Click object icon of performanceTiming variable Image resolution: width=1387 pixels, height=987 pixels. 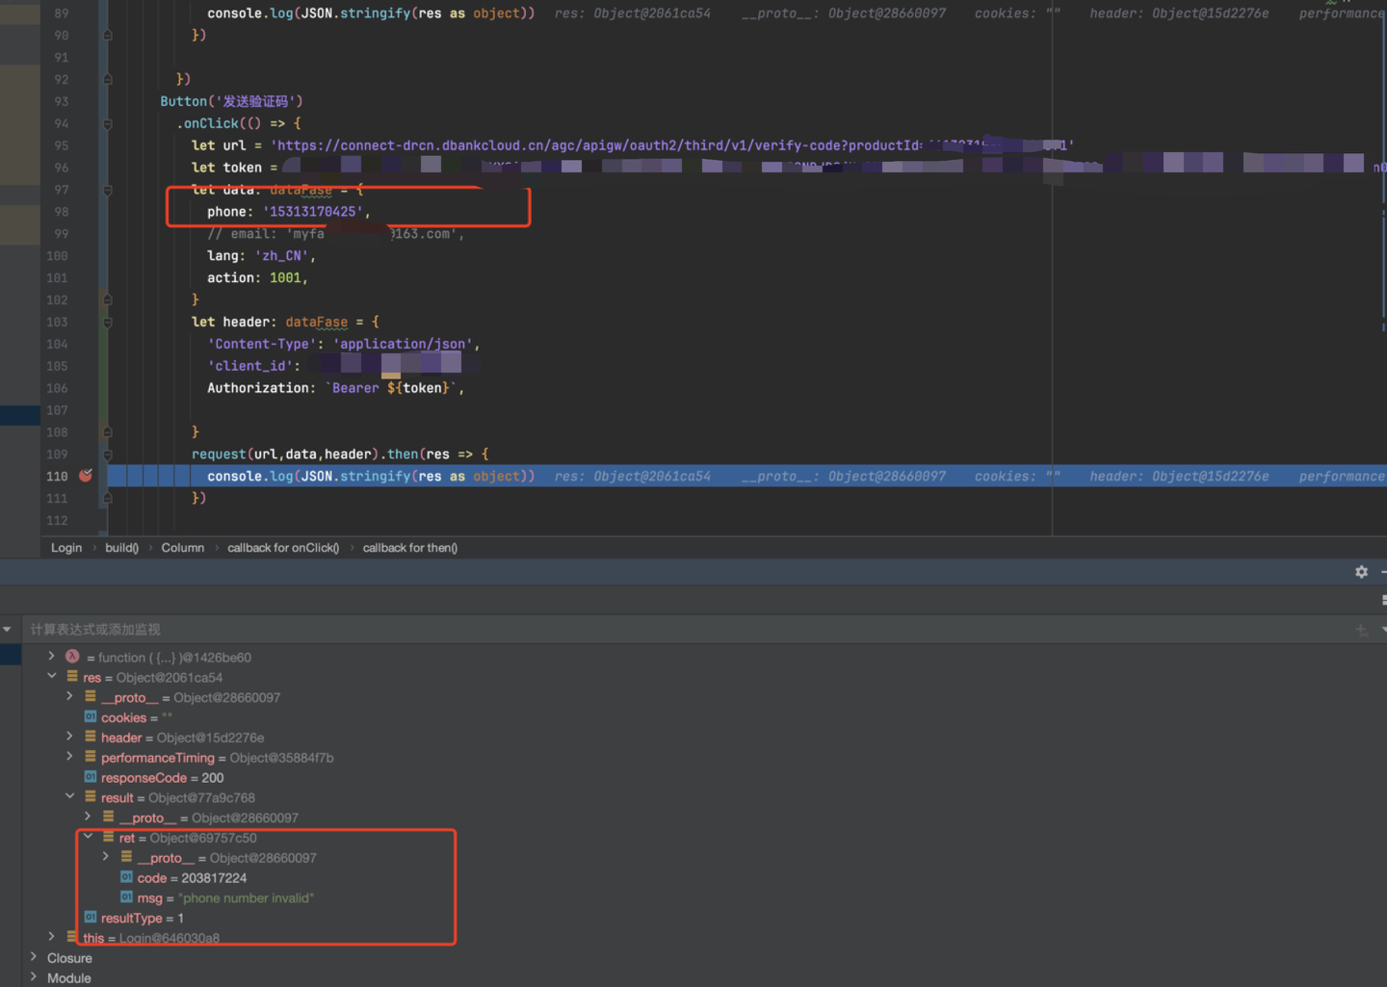tap(91, 757)
